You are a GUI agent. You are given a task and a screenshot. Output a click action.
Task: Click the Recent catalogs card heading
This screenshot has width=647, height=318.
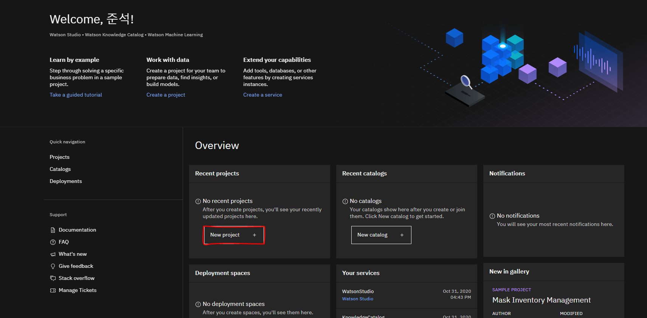point(365,174)
